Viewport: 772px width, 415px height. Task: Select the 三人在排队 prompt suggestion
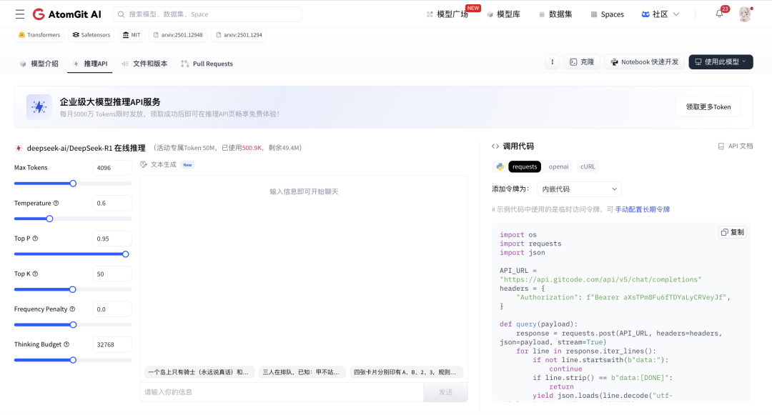[302, 372]
